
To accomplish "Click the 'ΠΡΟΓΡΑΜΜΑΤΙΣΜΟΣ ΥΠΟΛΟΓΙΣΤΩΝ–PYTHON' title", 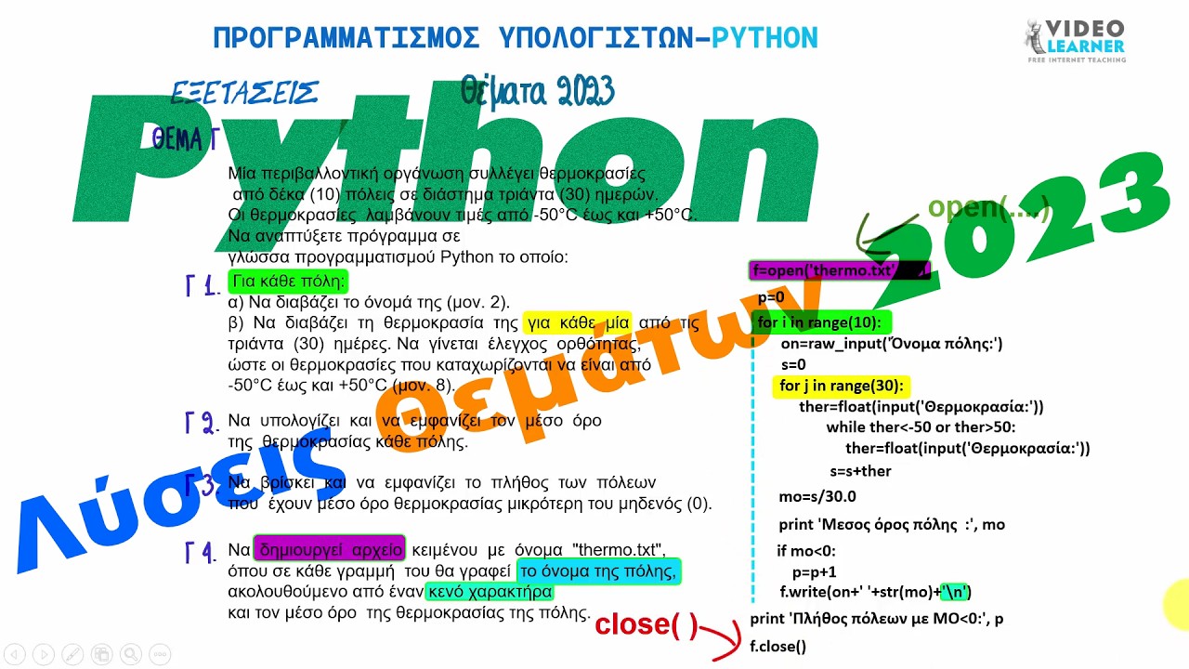I will click(x=516, y=38).
